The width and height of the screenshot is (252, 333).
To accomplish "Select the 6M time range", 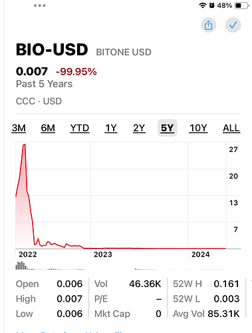I will coord(48,128).
